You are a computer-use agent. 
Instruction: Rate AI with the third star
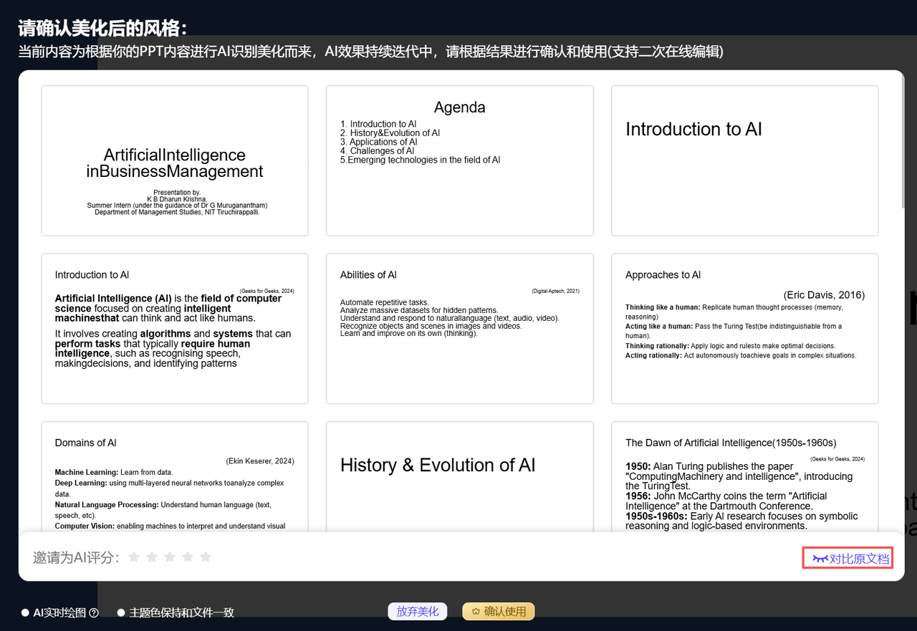(x=170, y=557)
